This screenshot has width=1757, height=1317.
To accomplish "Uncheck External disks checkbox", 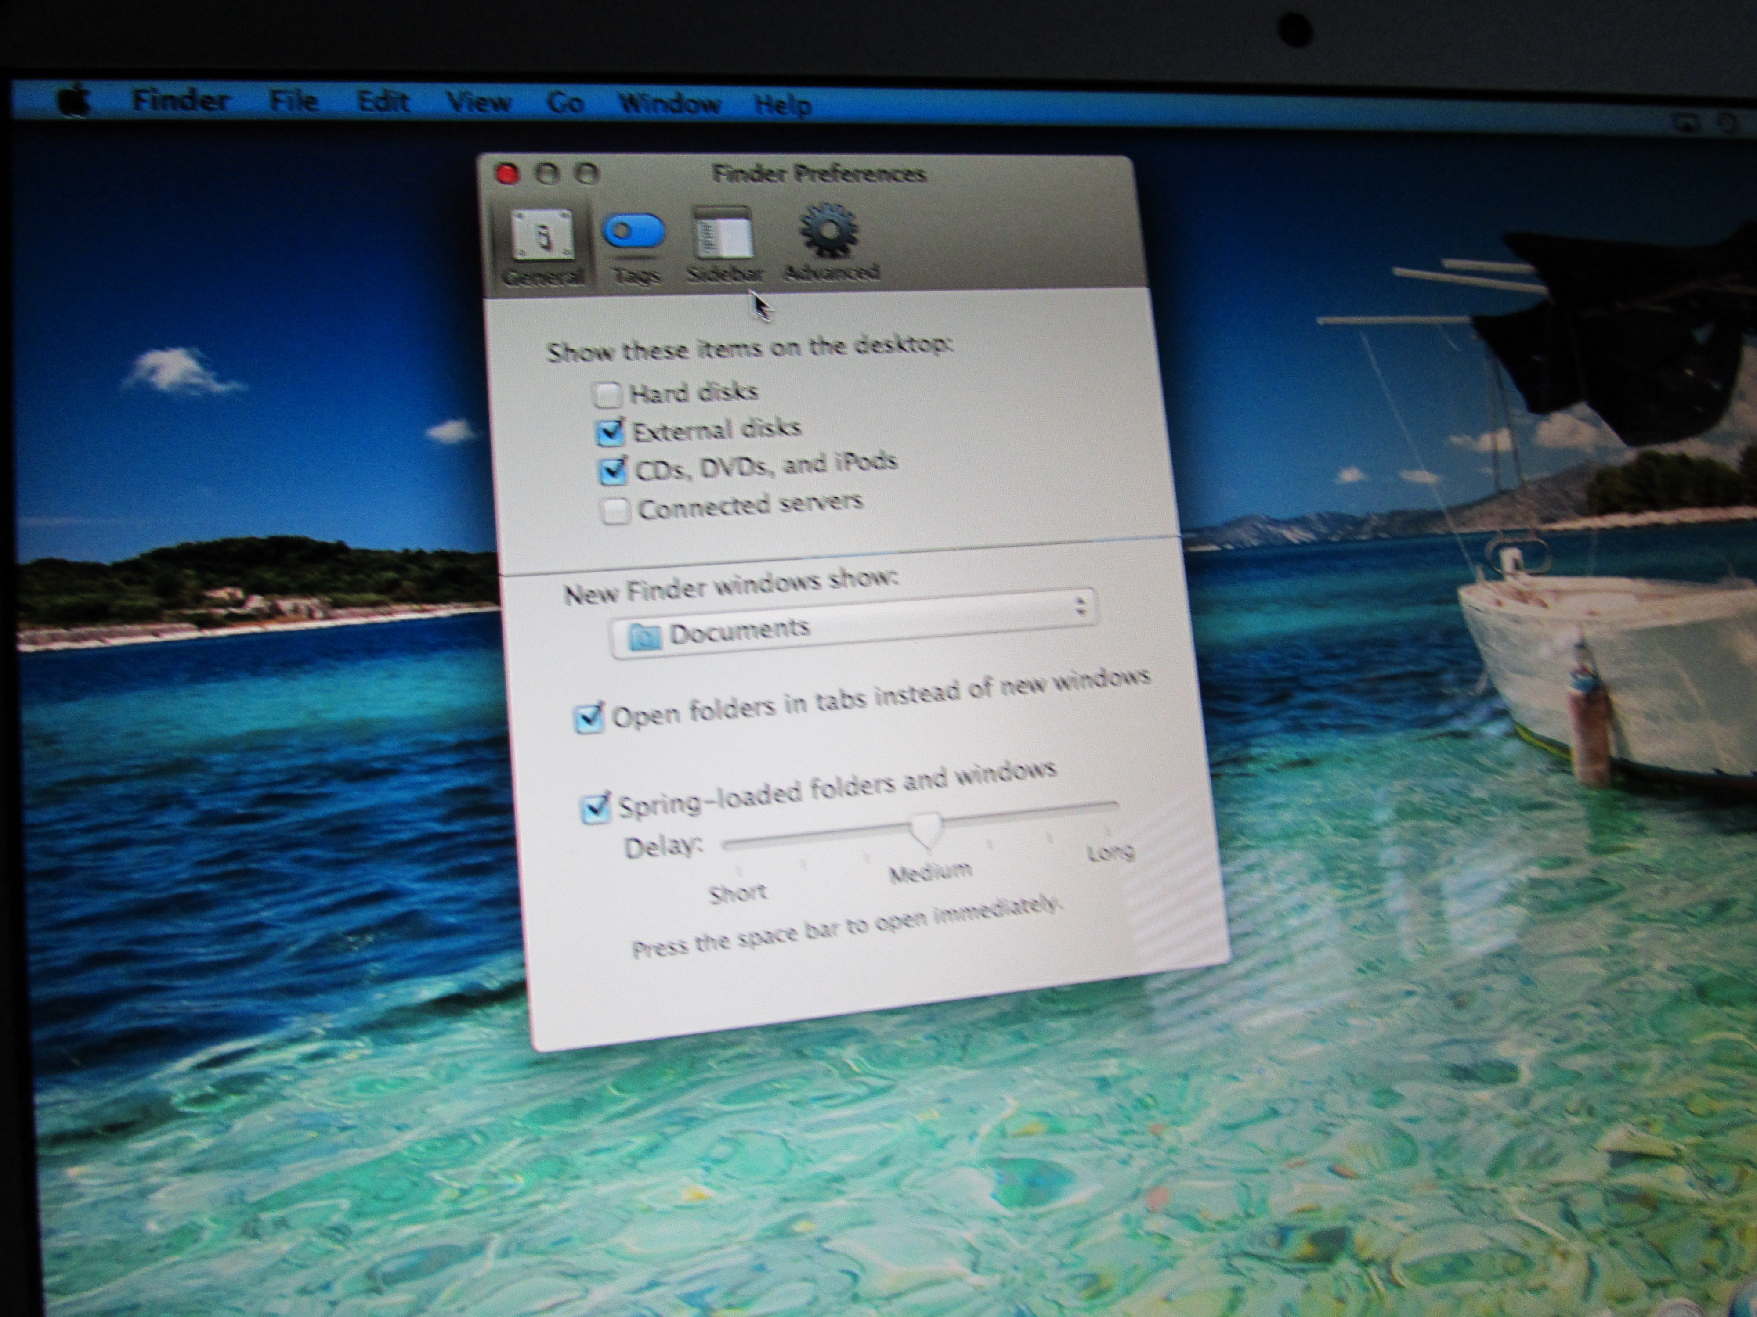I will coord(610,432).
